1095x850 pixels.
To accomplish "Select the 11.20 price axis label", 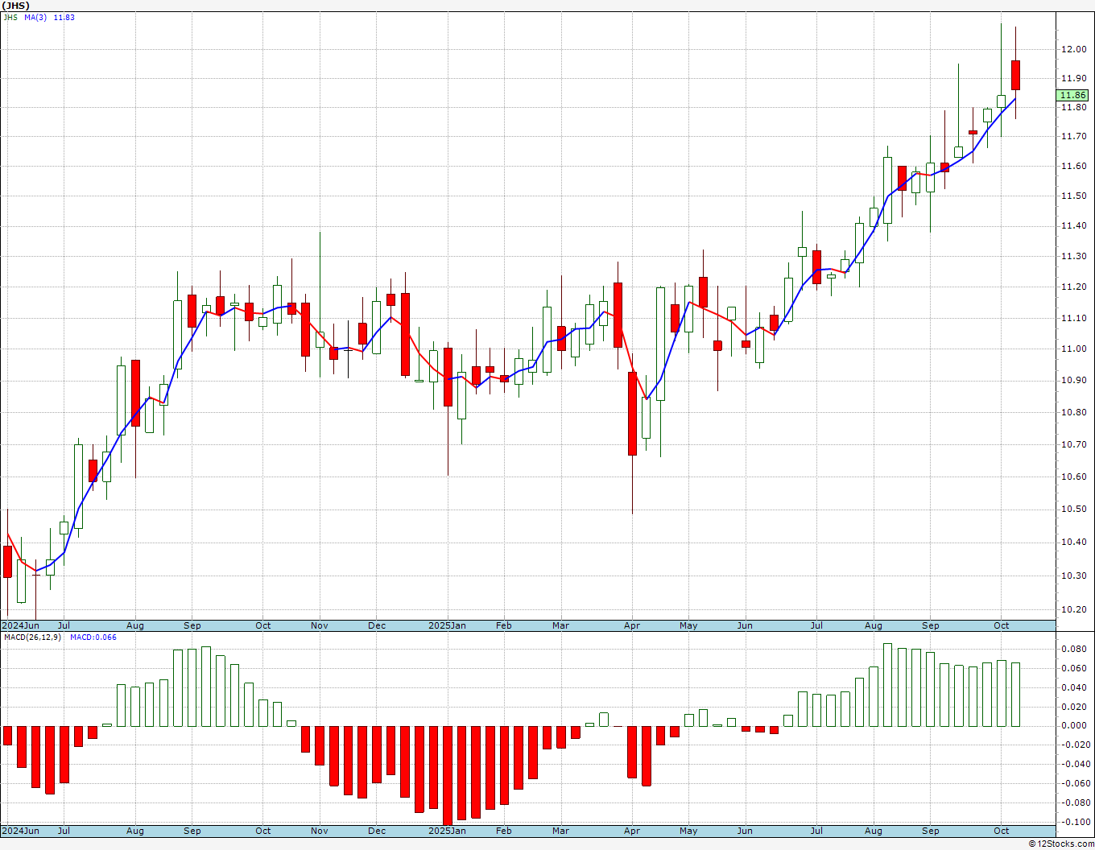I will point(1074,287).
